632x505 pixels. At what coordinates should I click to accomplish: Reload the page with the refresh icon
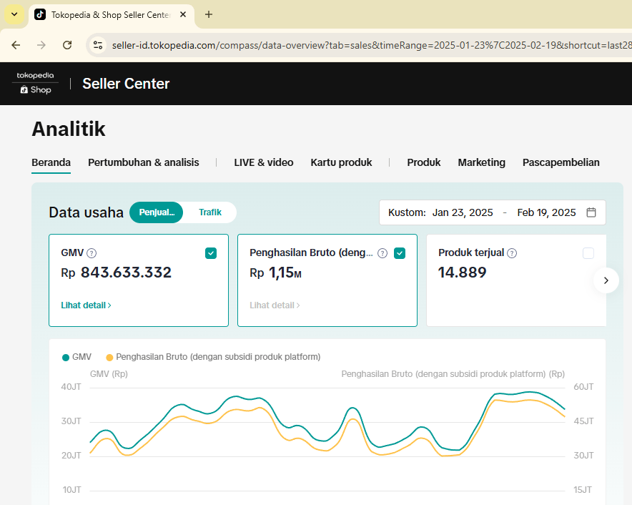coord(67,45)
